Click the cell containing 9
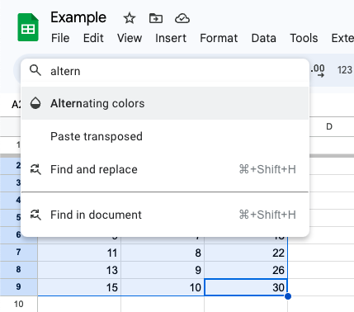 tap(163, 270)
